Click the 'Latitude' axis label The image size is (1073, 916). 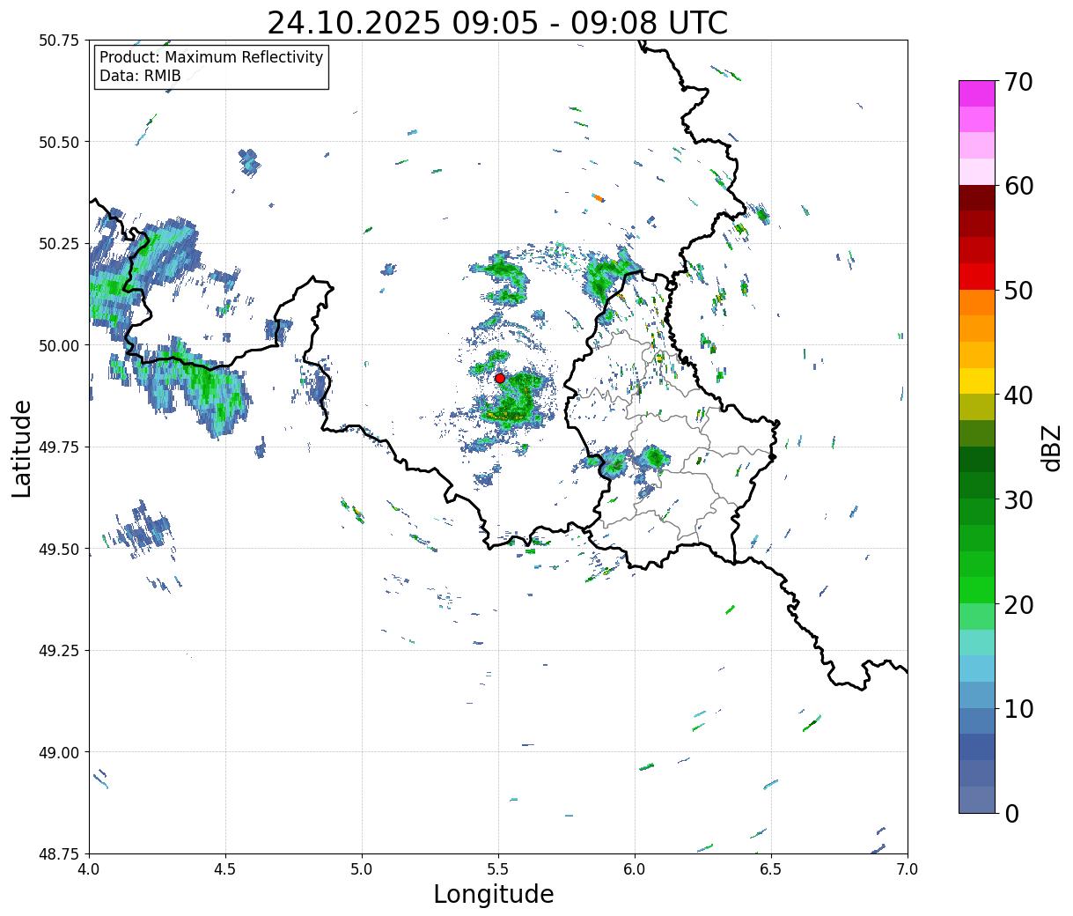[22, 447]
